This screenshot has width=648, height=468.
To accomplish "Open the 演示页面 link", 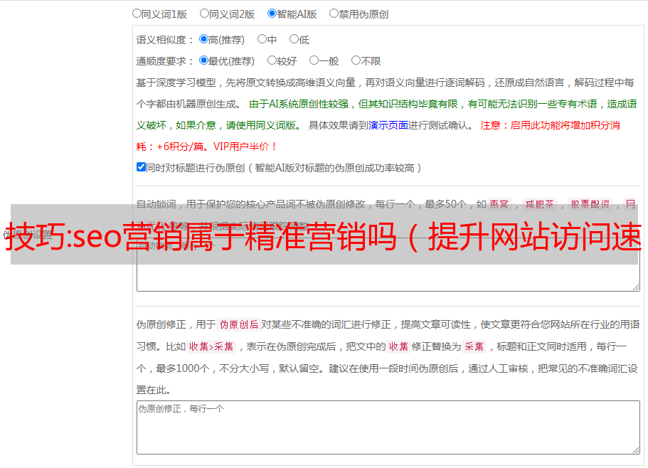I will (388, 125).
